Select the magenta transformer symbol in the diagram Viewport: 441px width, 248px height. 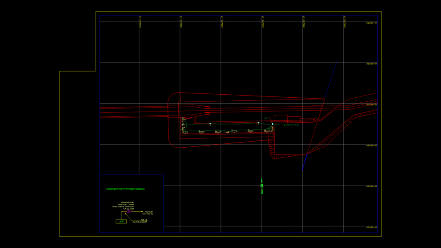point(129,212)
